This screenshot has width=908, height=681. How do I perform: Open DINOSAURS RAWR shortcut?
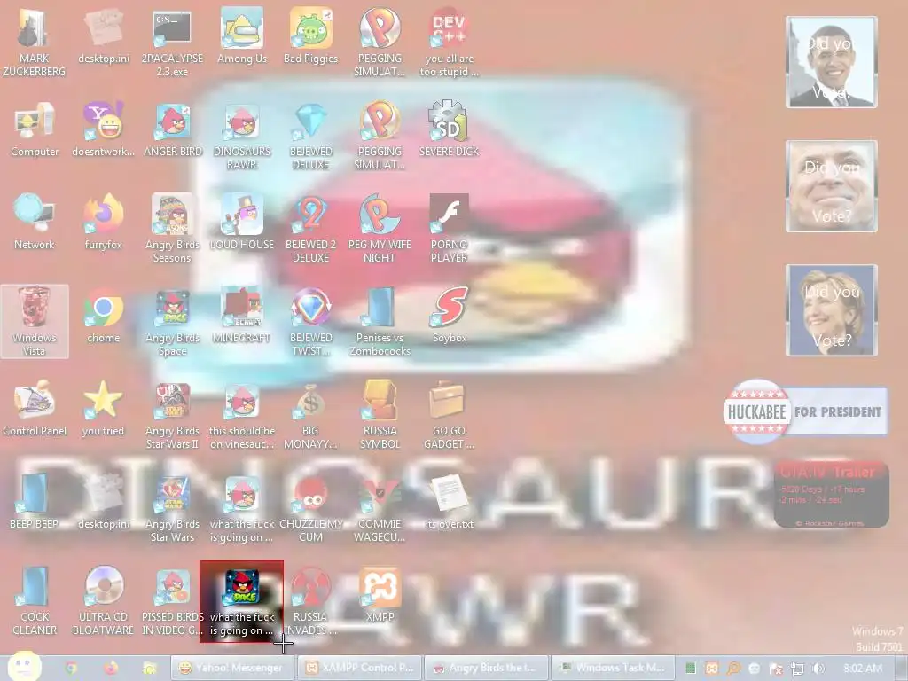[241, 136]
